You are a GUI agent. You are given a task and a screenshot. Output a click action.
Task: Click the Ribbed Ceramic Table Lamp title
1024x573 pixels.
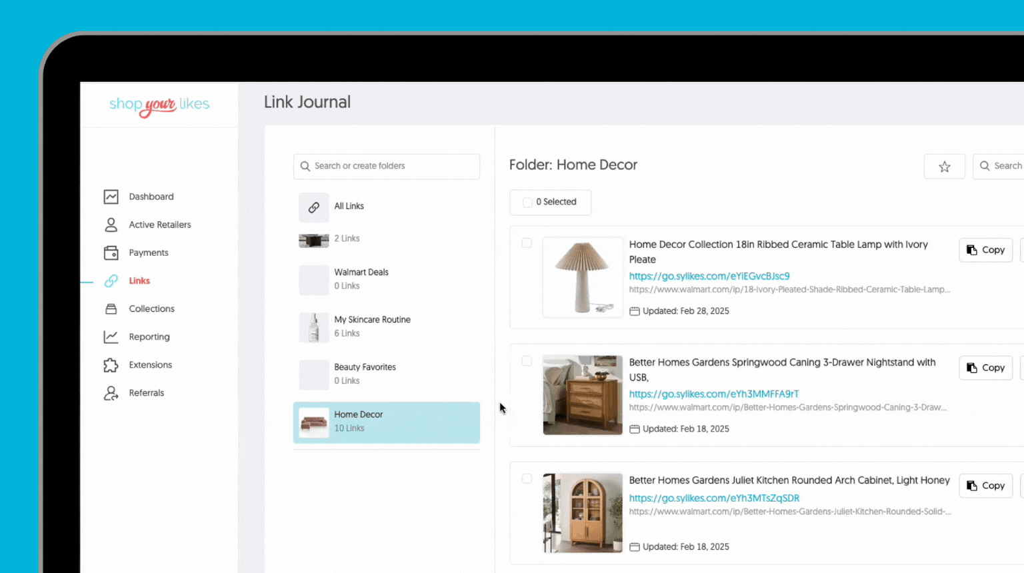click(779, 252)
